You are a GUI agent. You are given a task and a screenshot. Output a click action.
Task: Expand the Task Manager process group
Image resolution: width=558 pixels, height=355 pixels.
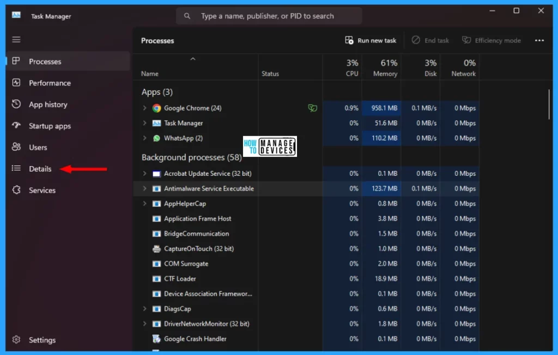point(144,123)
